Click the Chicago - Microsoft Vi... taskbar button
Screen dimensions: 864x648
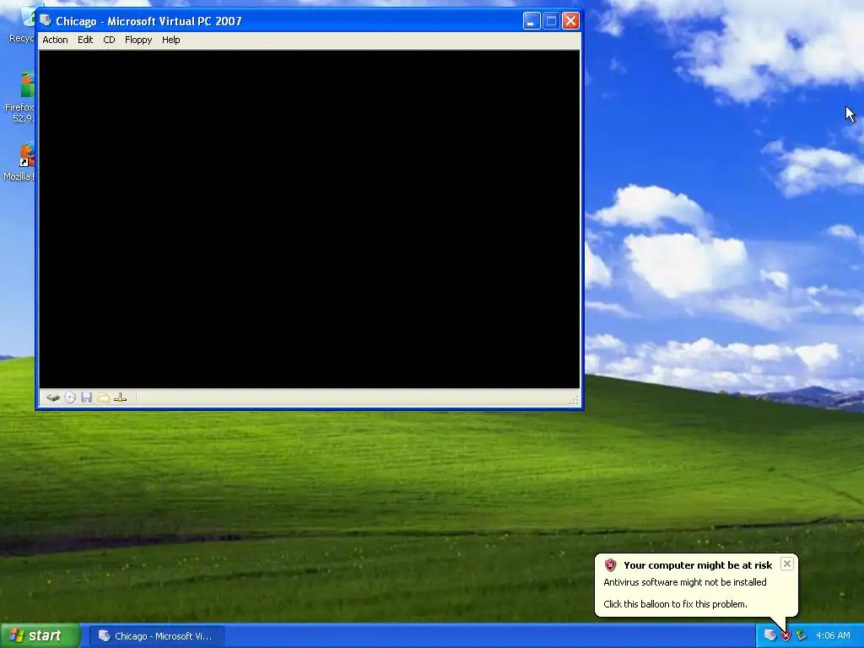pyautogui.click(x=157, y=636)
